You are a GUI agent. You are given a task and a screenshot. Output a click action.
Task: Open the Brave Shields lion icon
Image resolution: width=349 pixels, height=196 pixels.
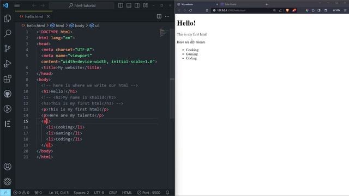click(x=287, y=10)
